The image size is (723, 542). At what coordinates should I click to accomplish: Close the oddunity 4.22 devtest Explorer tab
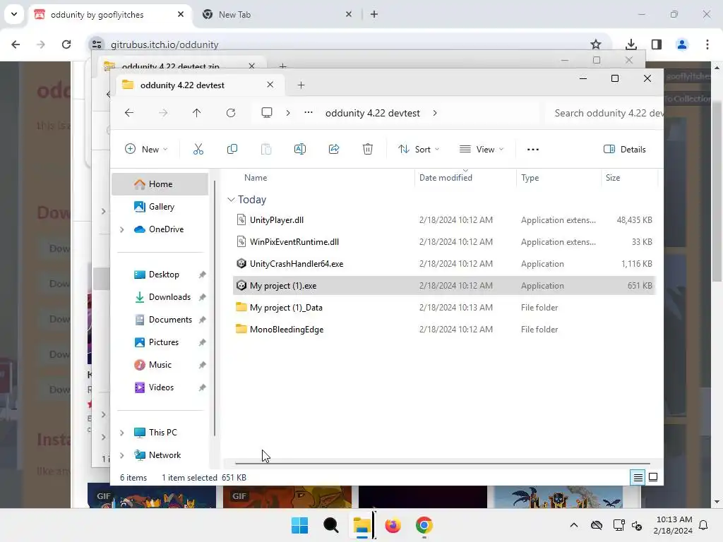click(270, 85)
